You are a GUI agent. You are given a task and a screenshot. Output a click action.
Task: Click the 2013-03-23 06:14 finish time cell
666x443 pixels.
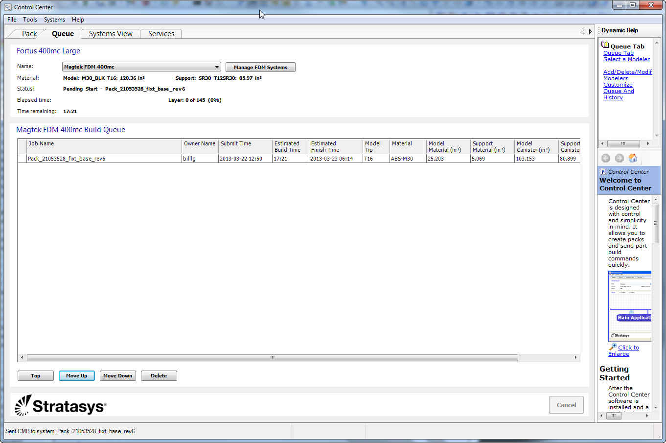336,159
